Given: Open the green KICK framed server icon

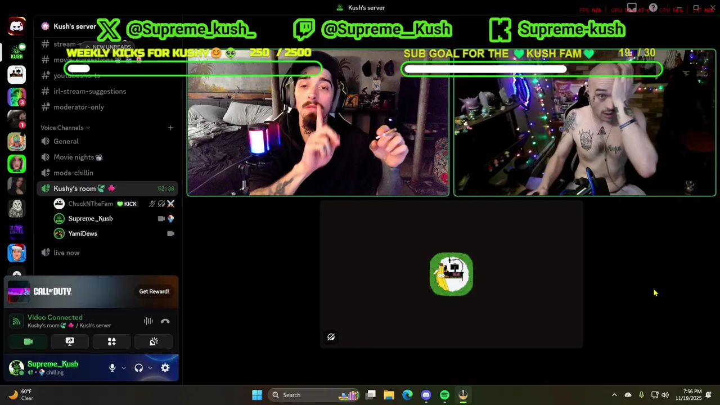Looking at the screenshot, I should [x=16, y=164].
